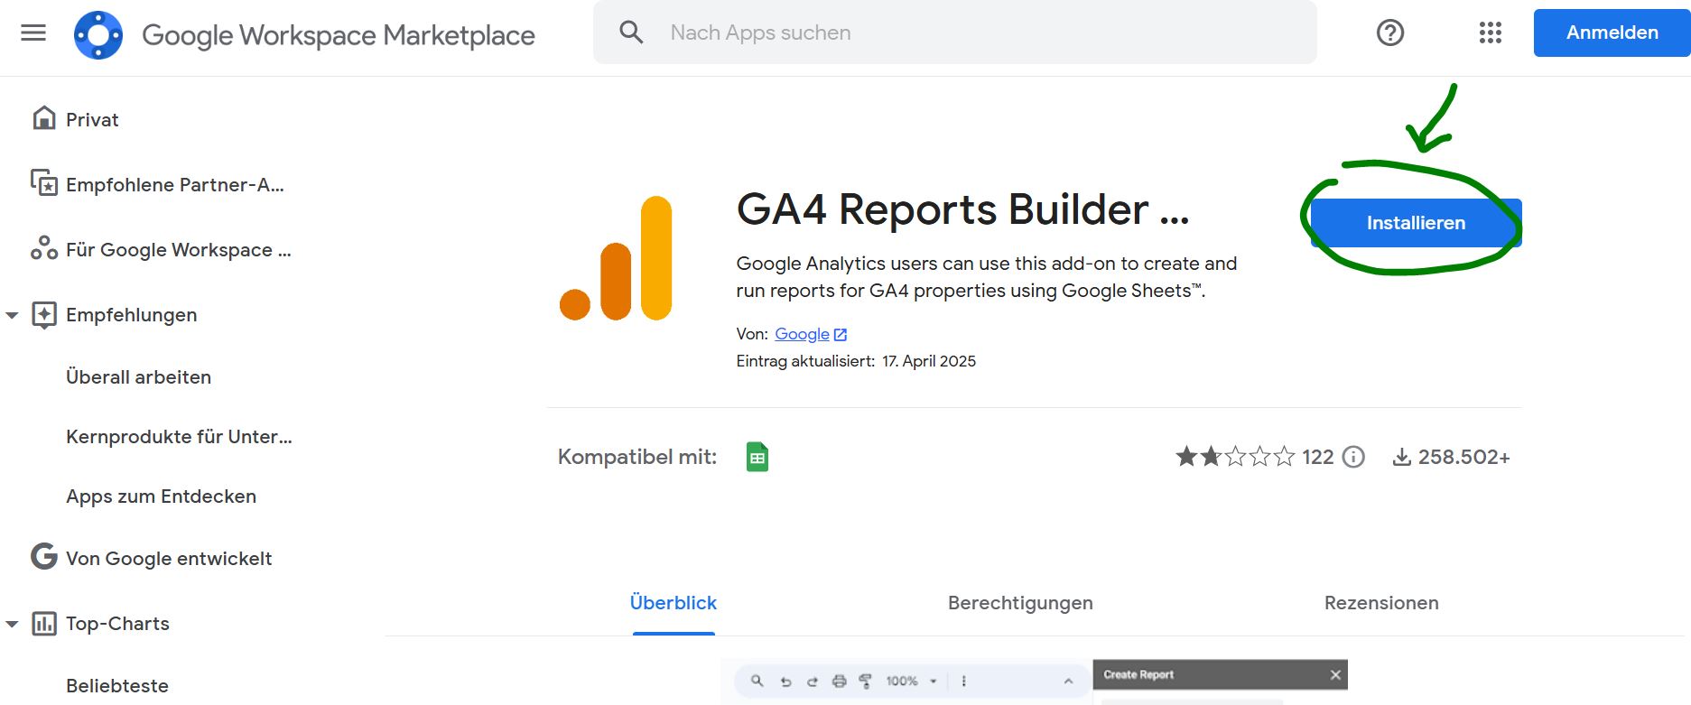Switch to the Rezensionen tab
Viewport: 1691px width, 705px height.
[x=1381, y=603]
